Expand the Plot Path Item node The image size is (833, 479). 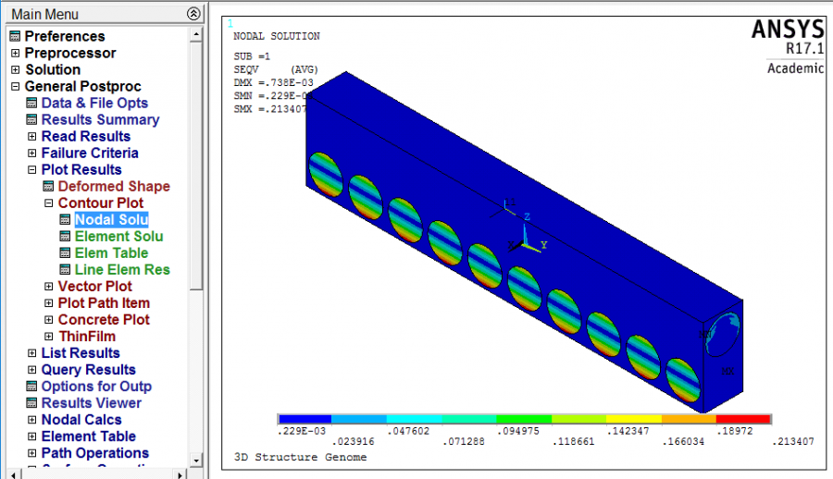tap(48, 303)
